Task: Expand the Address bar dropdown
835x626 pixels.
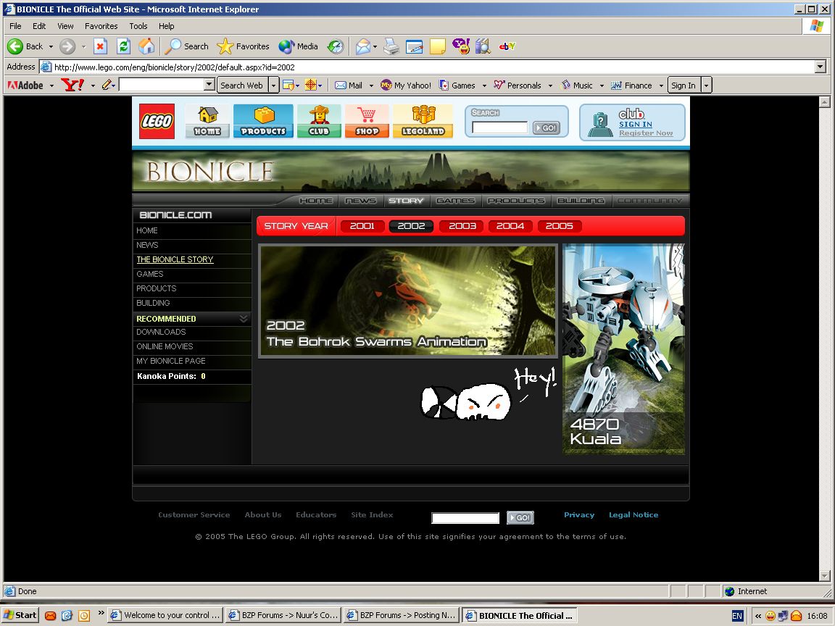Action: pos(820,67)
